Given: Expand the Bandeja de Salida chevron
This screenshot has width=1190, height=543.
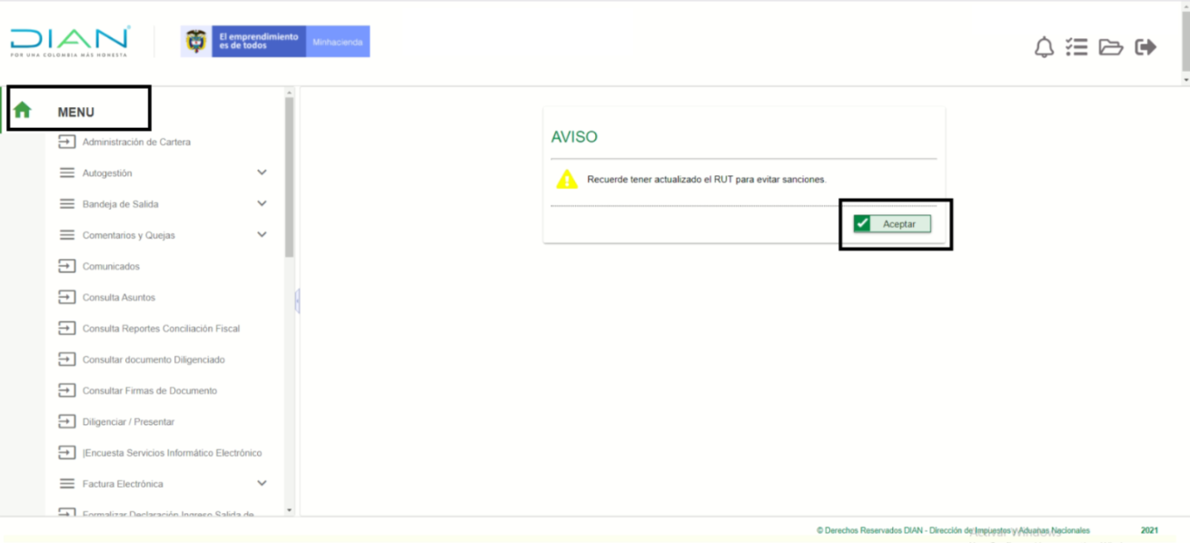Looking at the screenshot, I should coord(262,203).
